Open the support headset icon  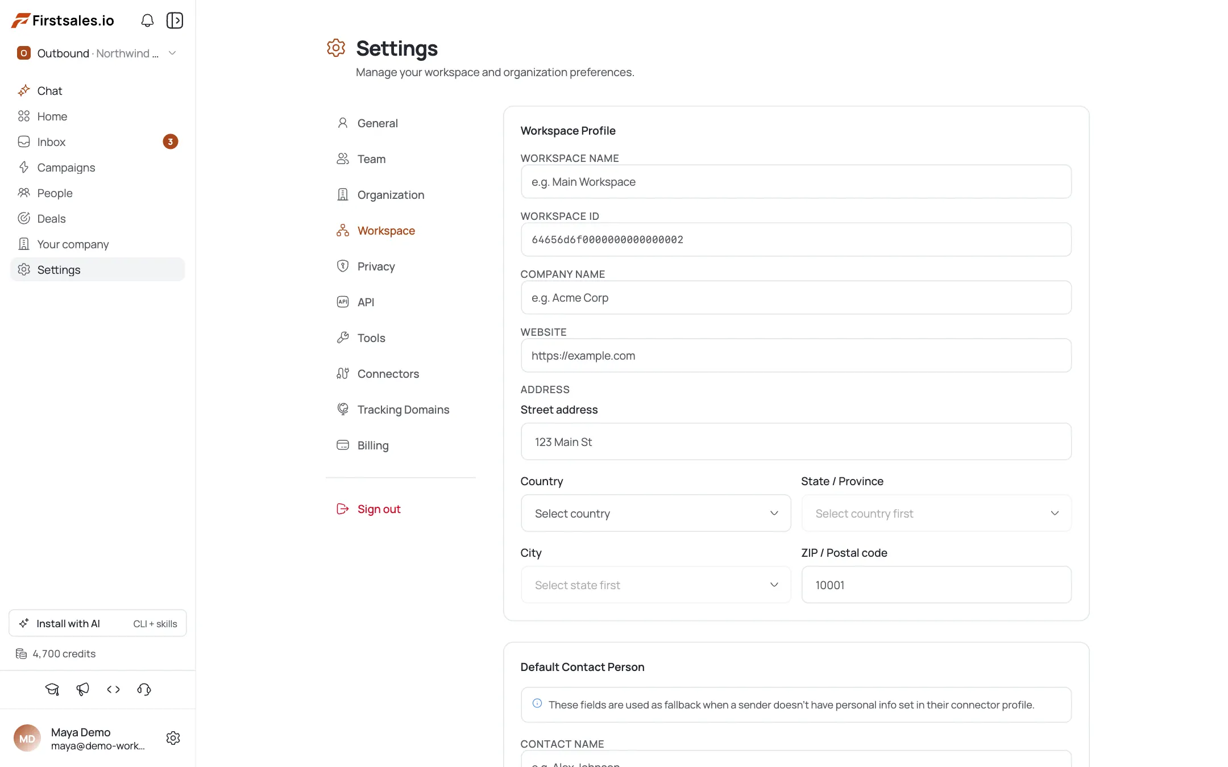[144, 689]
